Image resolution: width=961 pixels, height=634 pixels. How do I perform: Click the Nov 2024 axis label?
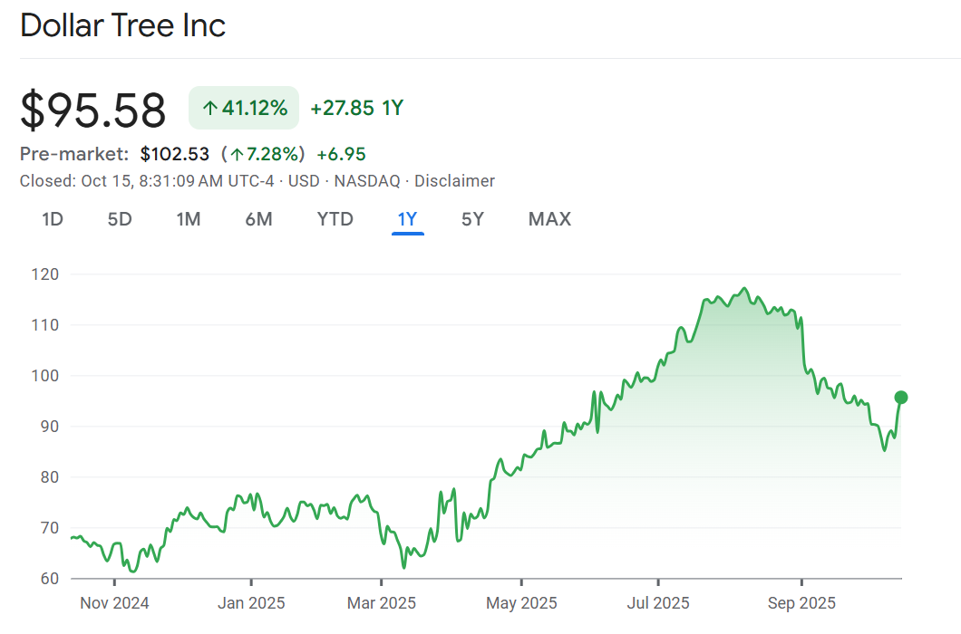coord(114,603)
